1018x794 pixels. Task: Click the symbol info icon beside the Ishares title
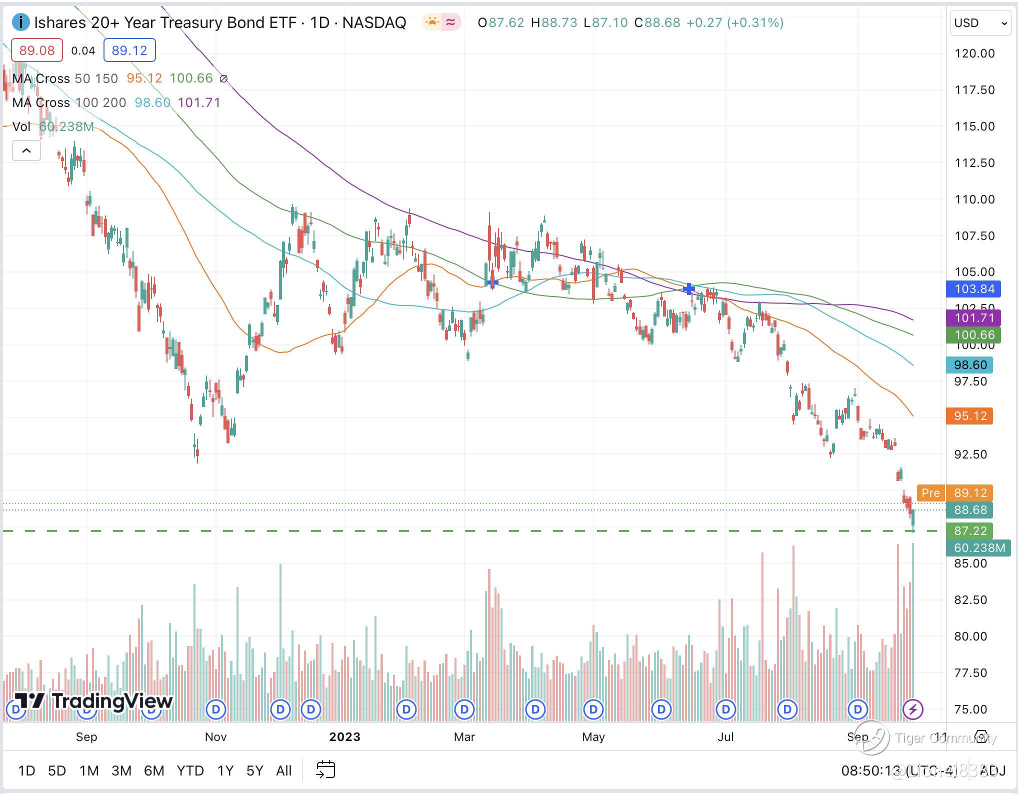tap(20, 22)
